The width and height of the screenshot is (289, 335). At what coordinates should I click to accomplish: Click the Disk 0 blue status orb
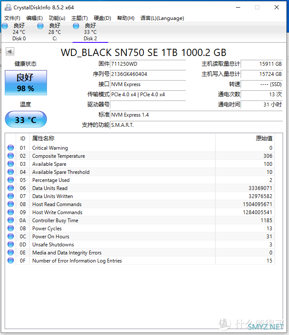pos(5,26)
